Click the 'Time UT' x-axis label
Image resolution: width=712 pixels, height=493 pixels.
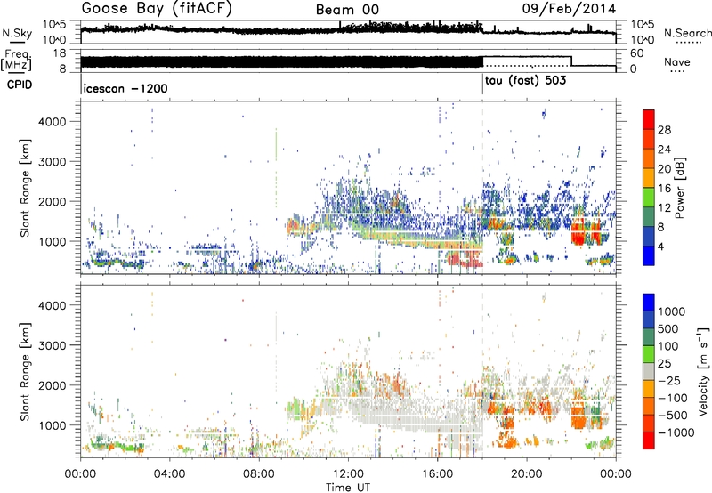coord(348,488)
